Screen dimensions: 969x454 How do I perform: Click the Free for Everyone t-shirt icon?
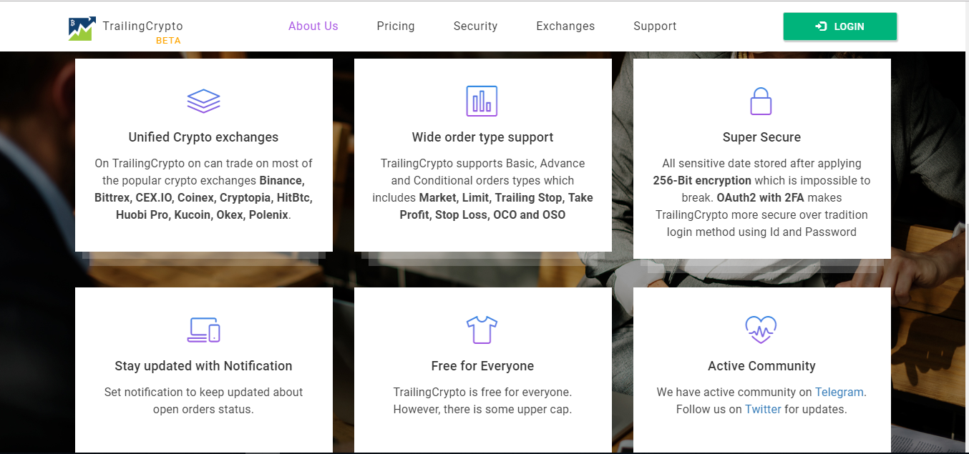tap(482, 330)
